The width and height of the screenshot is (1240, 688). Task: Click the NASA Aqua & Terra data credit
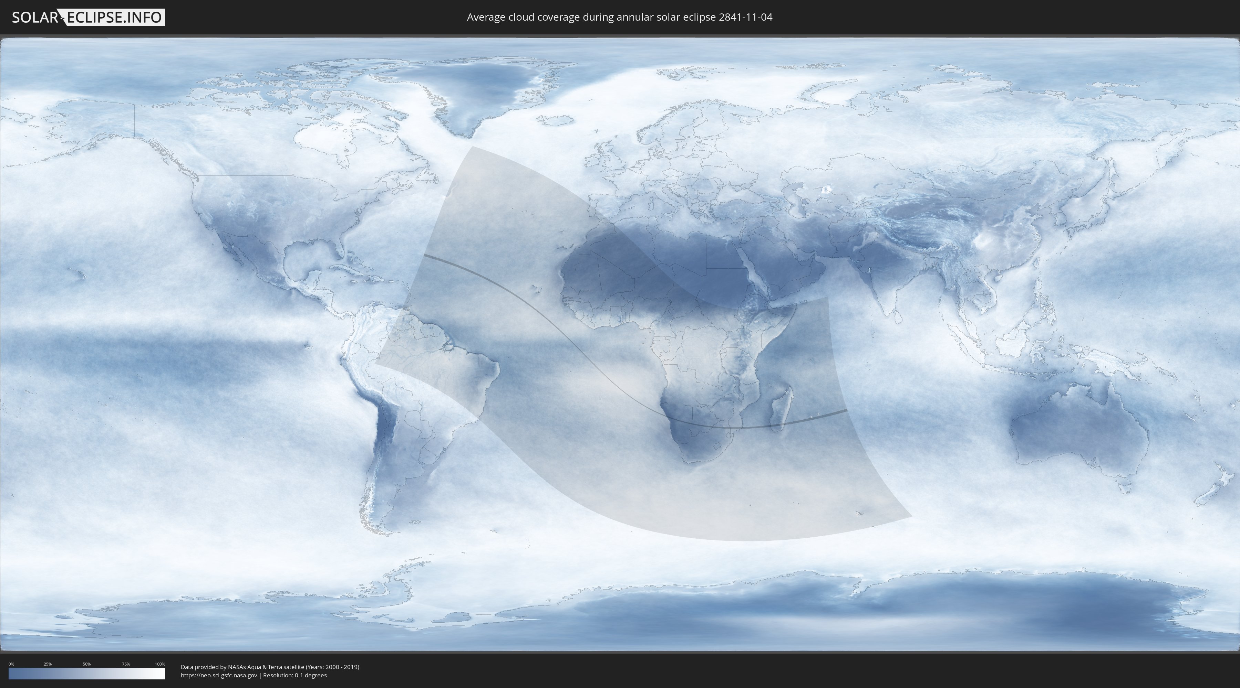tap(270, 667)
